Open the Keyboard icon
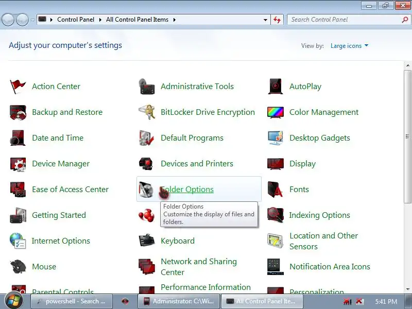 (147, 239)
